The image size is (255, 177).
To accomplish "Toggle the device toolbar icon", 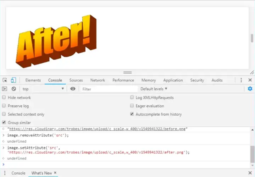I will 13,80.
